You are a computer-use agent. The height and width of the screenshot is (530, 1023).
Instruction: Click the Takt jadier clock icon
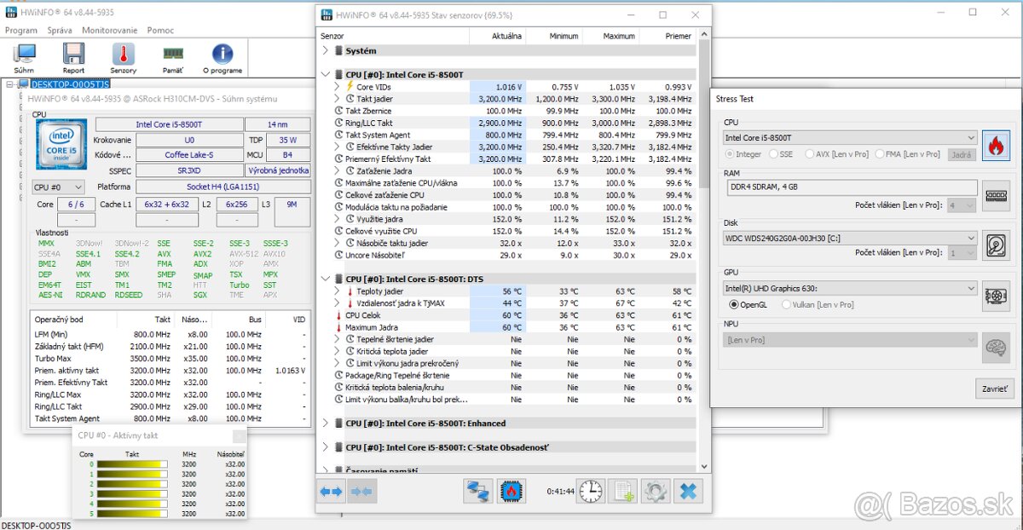[x=350, y=99]
